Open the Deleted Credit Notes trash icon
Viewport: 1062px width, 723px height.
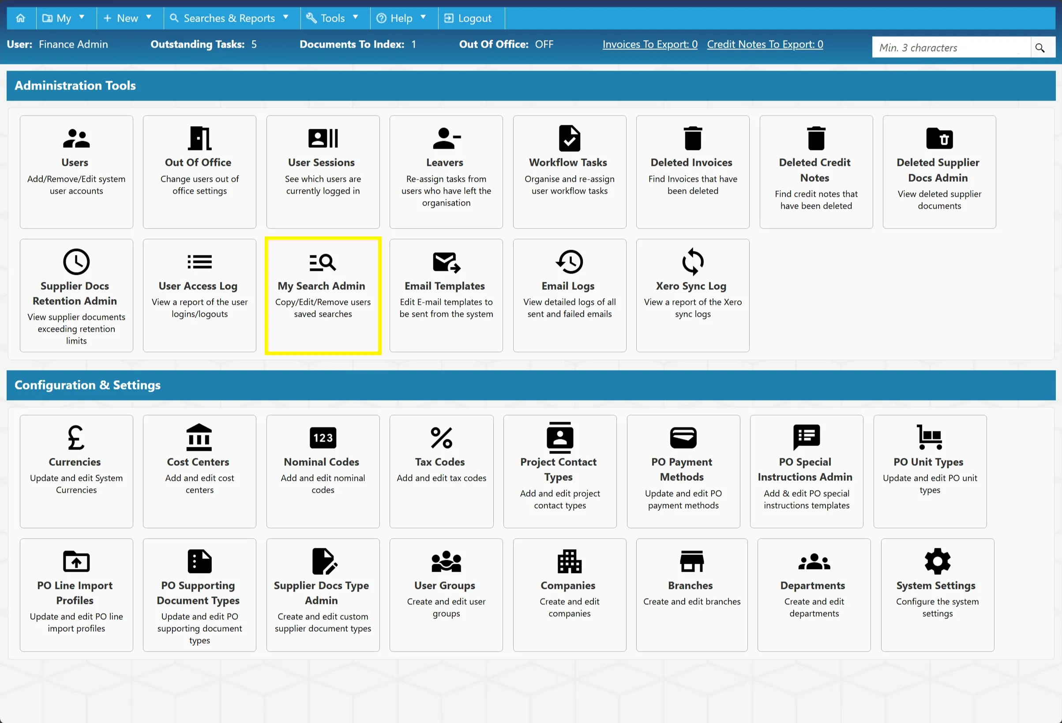coord(816,139)
